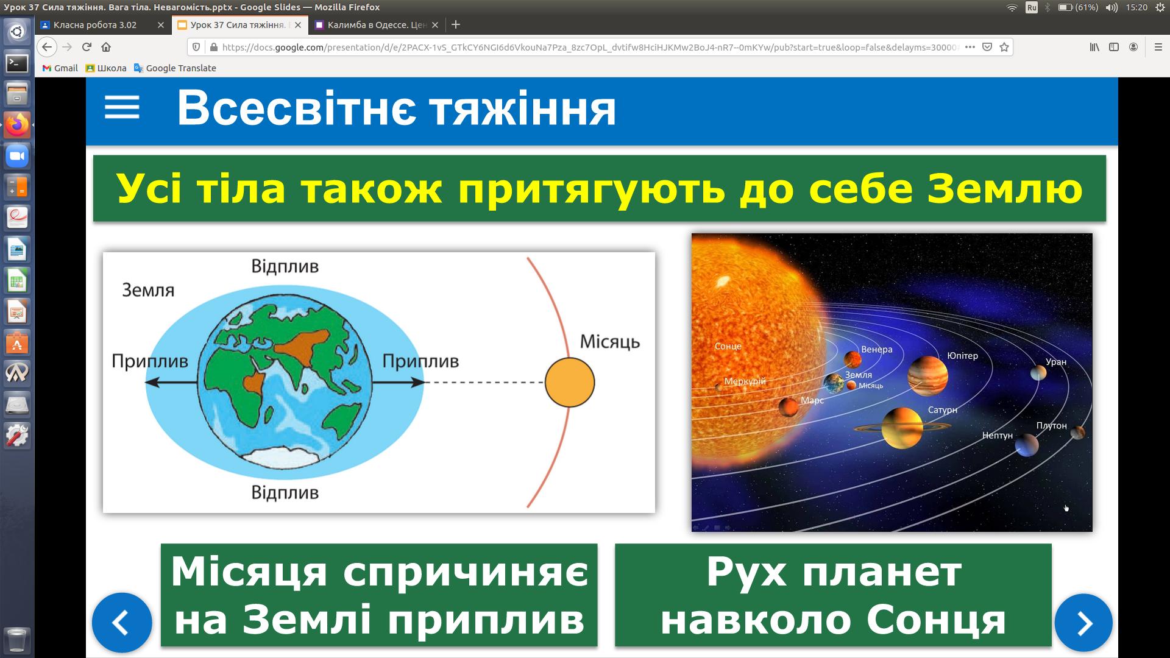Open Firefox application menu
Image resolution: width=1170 pixels, height=658 pixels.
point(1158,47)
